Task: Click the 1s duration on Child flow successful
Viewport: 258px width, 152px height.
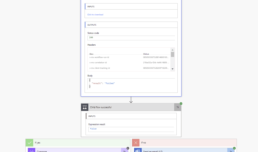Action: (x=178, y=107)
